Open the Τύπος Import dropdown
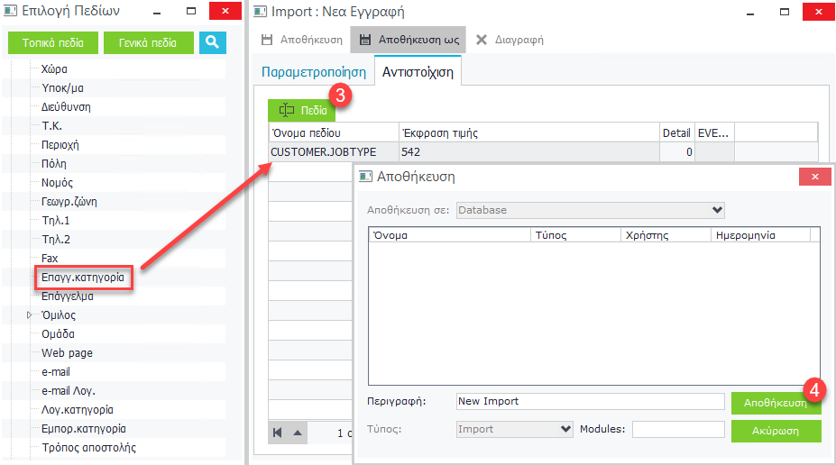This screenshot has width=836, height=465. (x=565, y=429)
